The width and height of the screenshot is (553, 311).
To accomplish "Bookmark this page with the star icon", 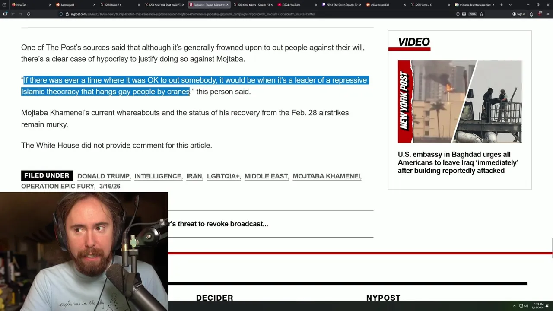I will (481, 14).
